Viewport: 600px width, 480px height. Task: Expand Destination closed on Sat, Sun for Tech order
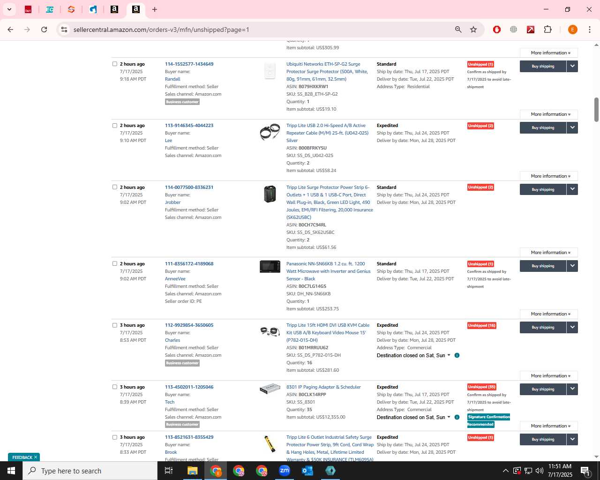(413, 417)
